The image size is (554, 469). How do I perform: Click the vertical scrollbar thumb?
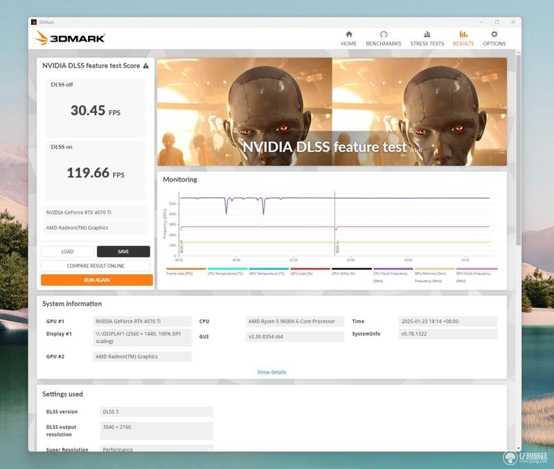pos(518,150)
